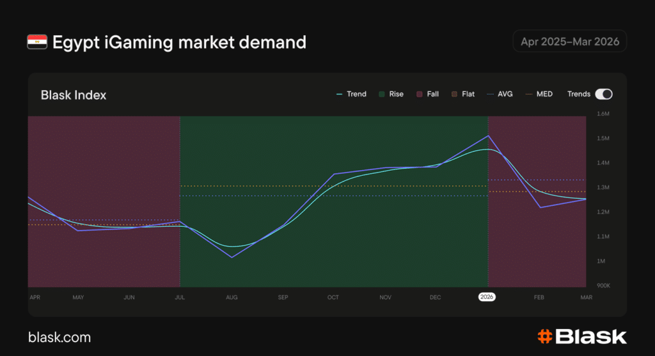Viewport: 655px width, 356px height.
Task: Click the Trend line legend icon
Action: coord(340,94)
